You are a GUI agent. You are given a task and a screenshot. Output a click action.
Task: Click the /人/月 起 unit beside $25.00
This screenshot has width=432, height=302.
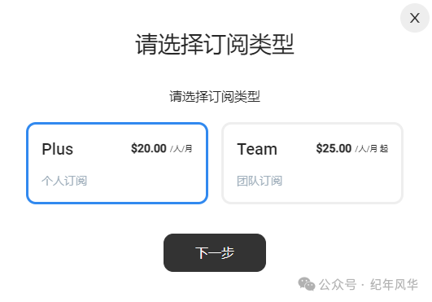pos(371,149)
